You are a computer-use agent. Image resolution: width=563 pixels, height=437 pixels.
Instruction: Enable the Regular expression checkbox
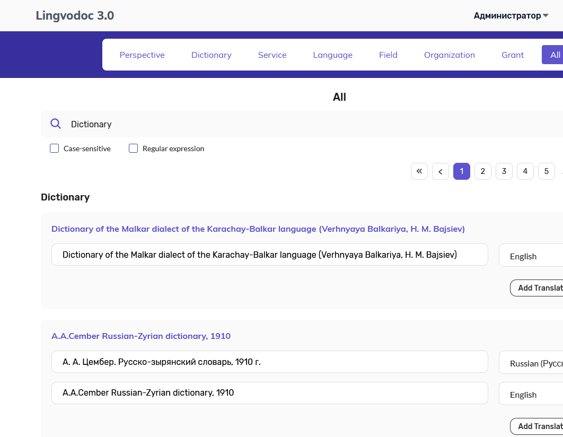(133, 148)
